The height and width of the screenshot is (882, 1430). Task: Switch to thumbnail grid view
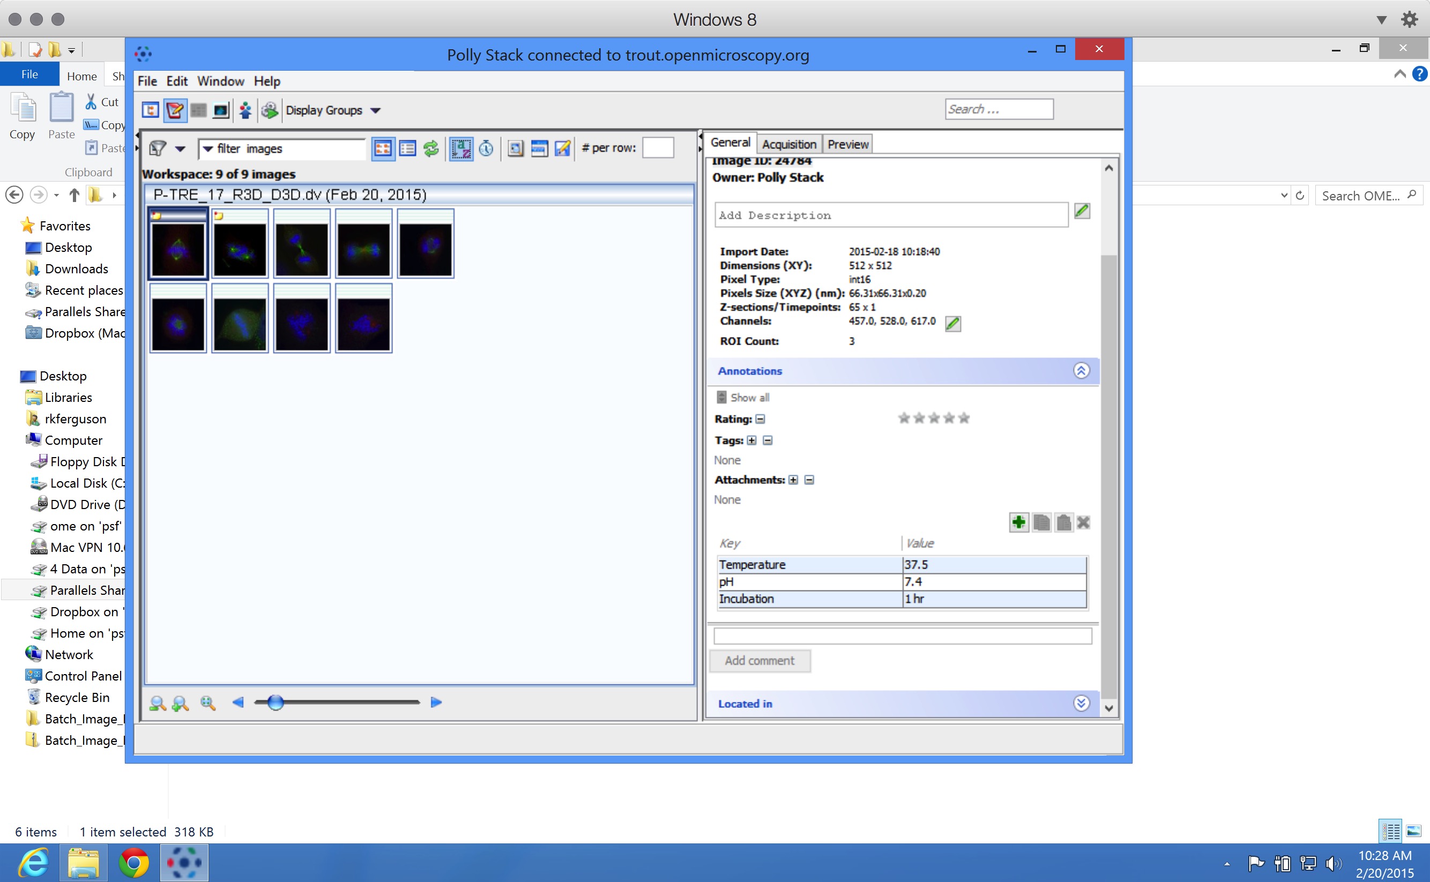click(x=383, y=149)
